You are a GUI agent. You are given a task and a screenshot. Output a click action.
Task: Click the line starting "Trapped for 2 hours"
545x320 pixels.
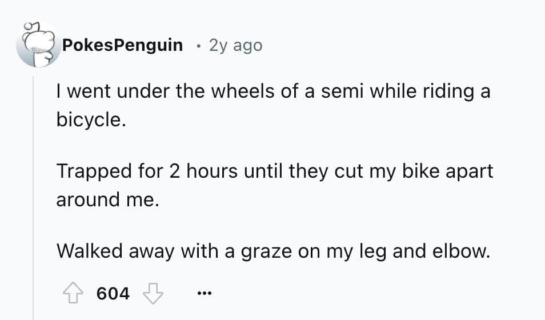[274, 171]
